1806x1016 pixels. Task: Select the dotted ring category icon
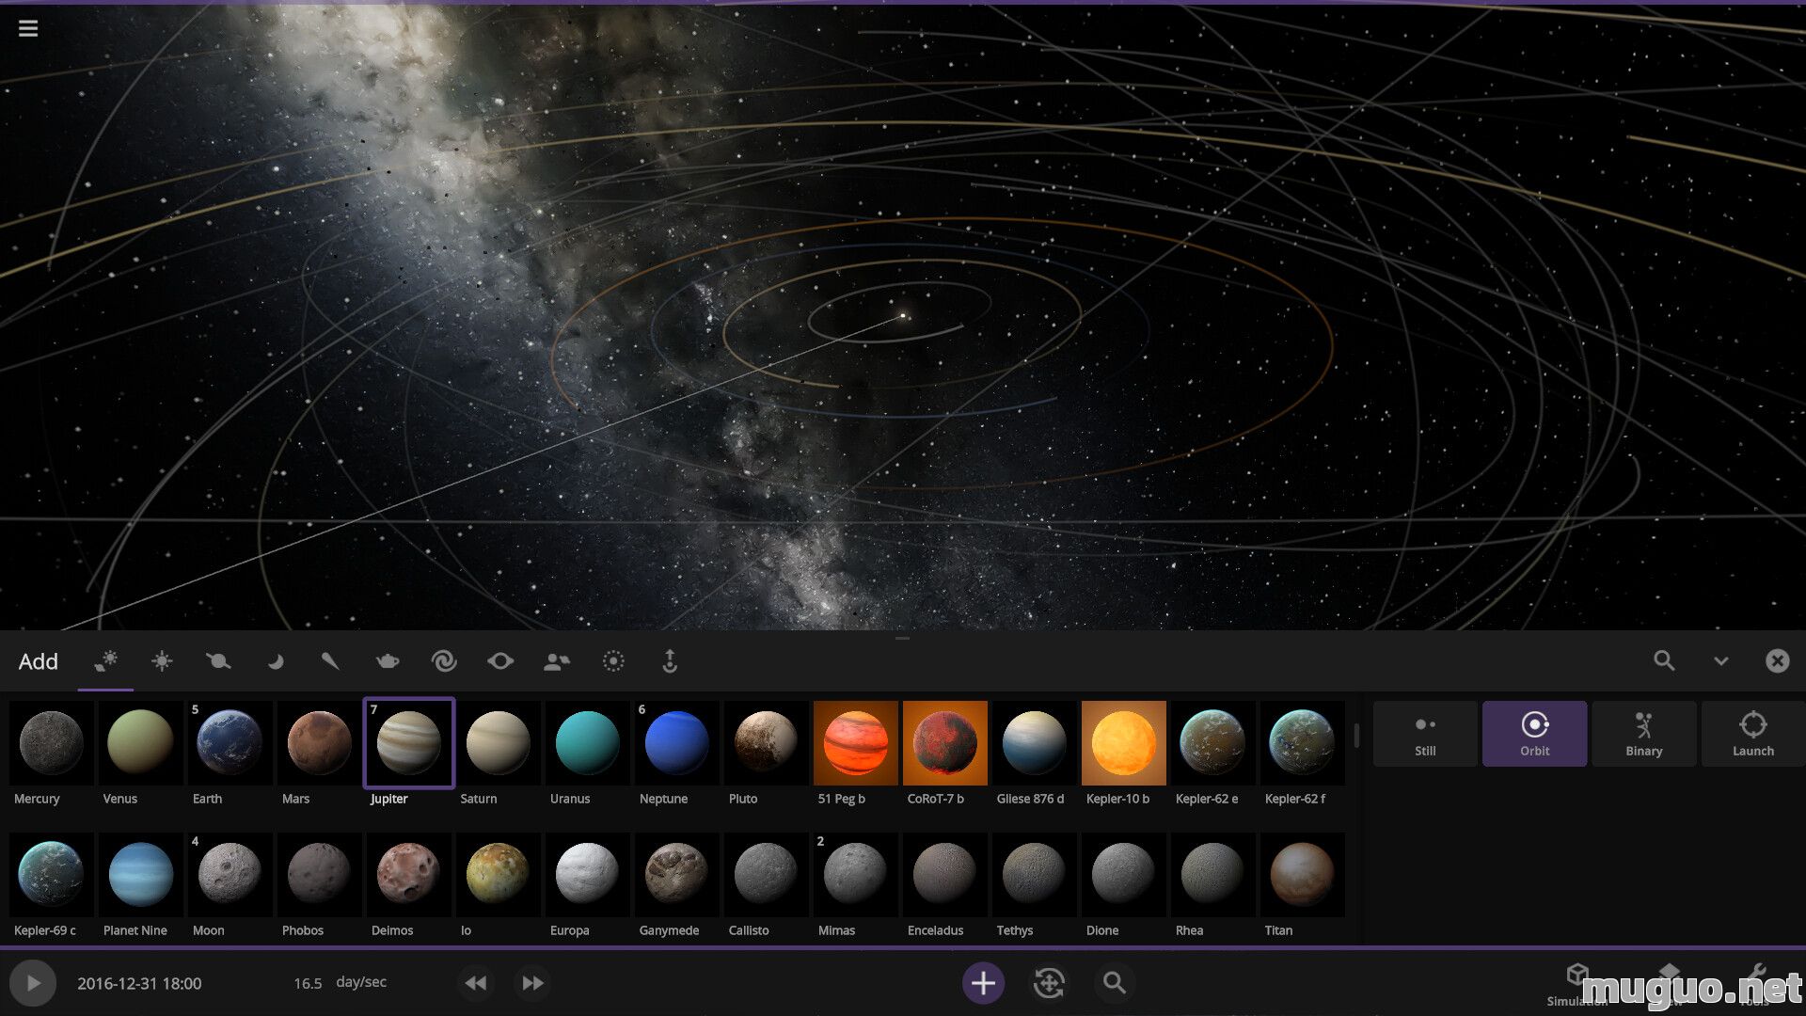tap(613, 661)
